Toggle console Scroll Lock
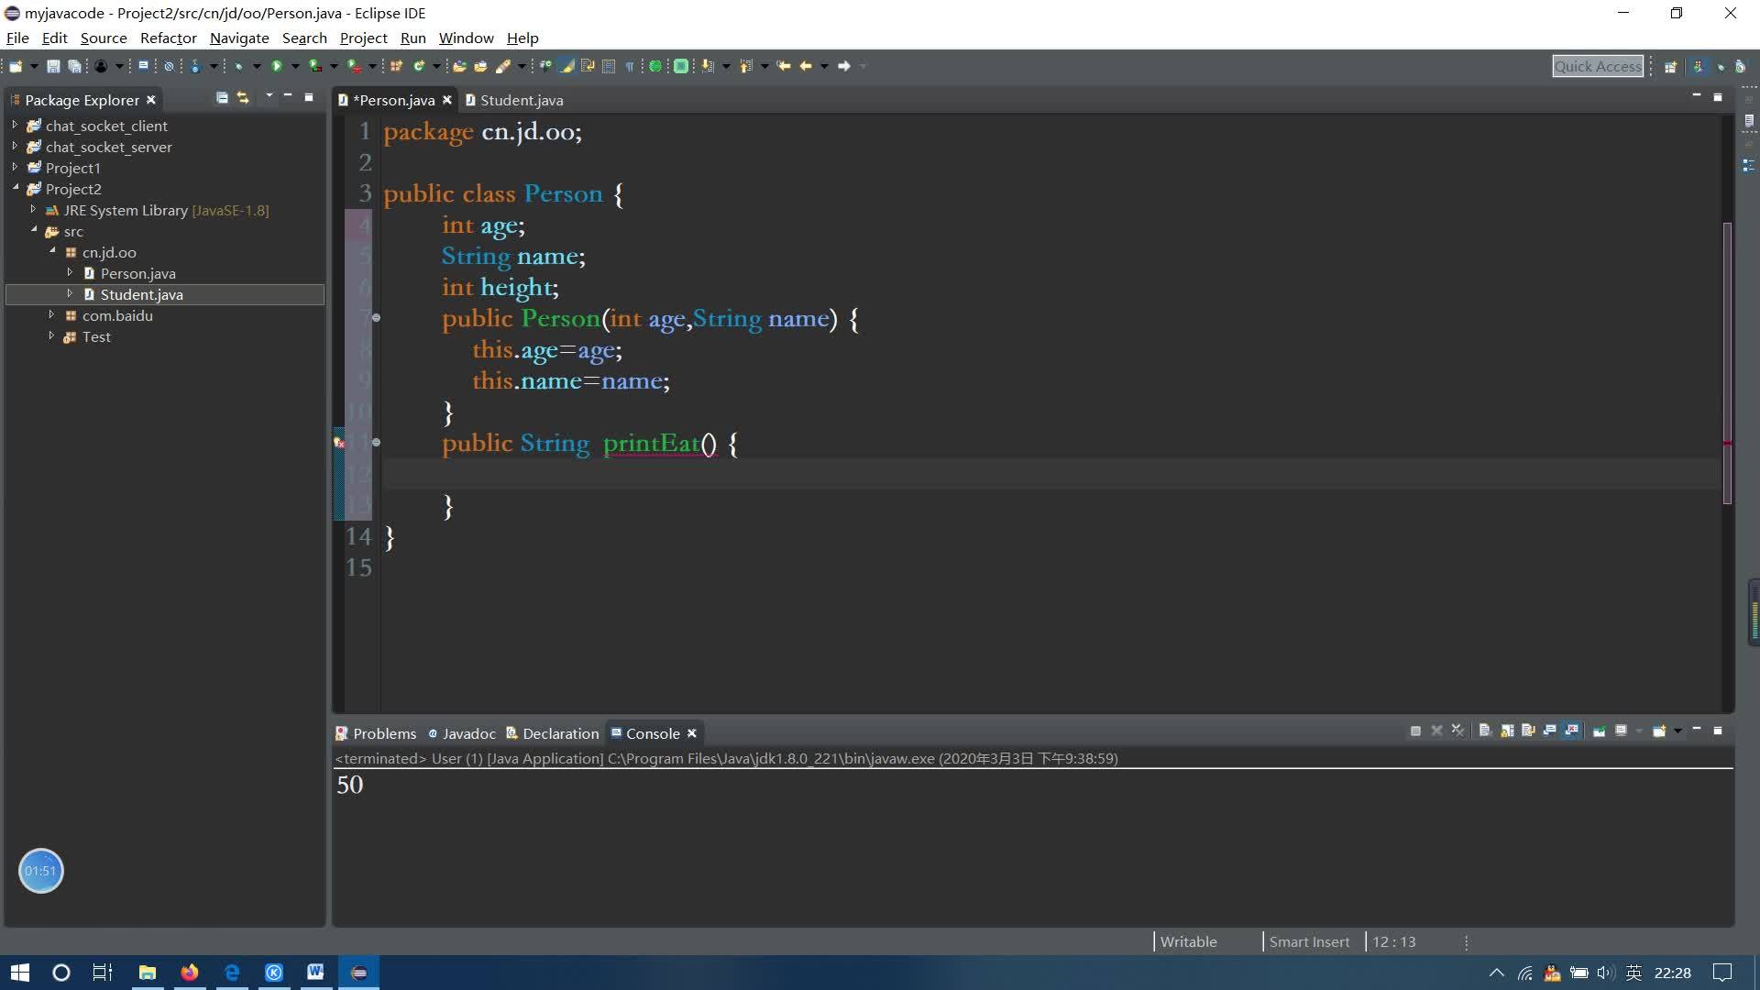 tap(1506, 731)
